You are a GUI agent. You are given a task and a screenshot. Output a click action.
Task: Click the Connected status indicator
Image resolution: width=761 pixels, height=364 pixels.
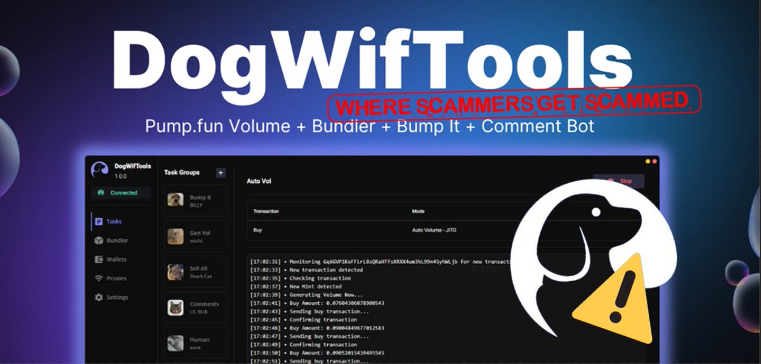(121, 192)
